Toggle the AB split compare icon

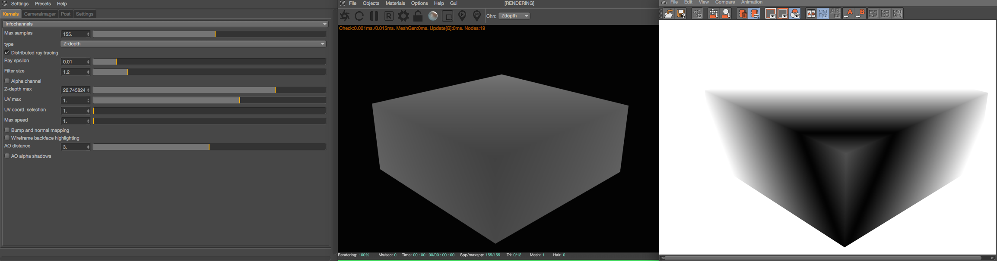(811, 14)
